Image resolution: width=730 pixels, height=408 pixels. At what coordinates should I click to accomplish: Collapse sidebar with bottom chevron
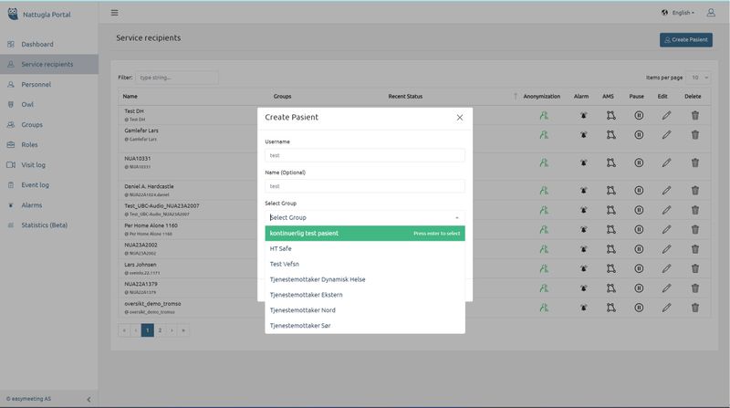[89, 399]
